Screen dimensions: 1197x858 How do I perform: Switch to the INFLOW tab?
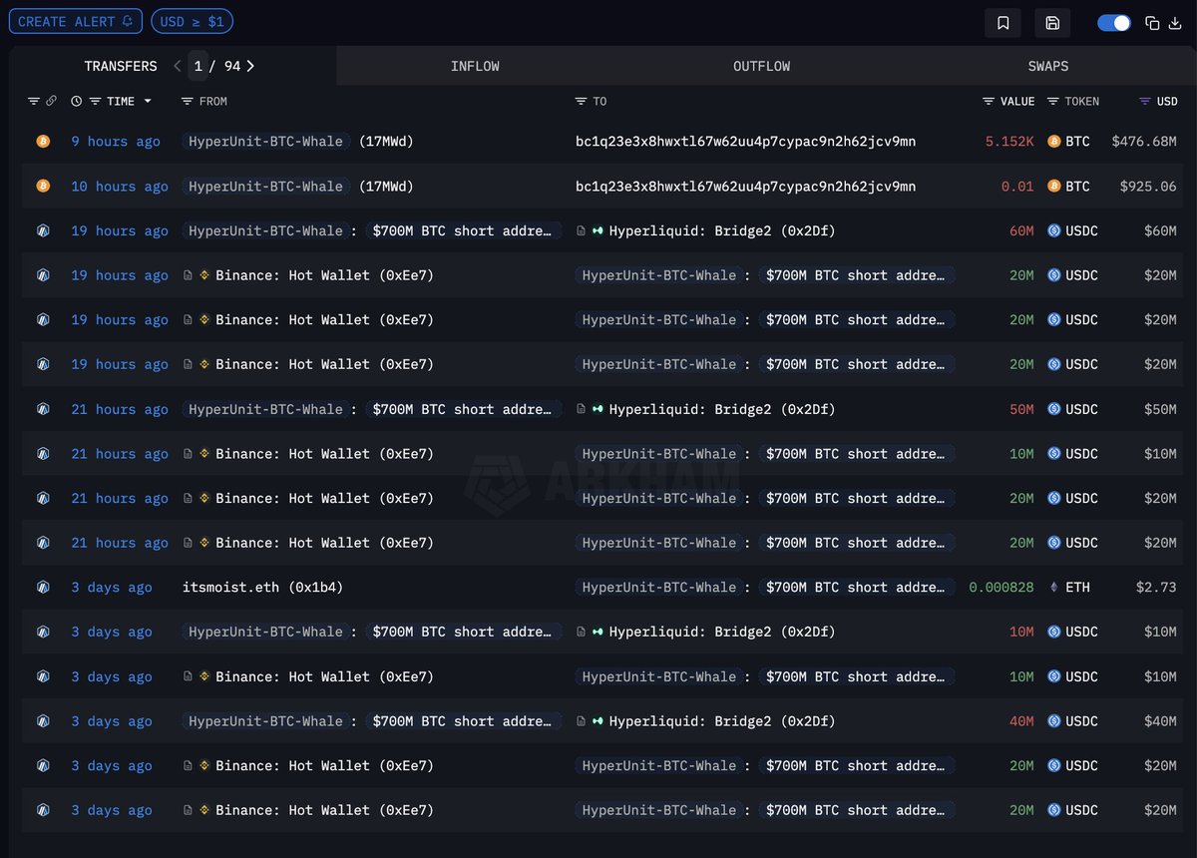click(475, 66)
